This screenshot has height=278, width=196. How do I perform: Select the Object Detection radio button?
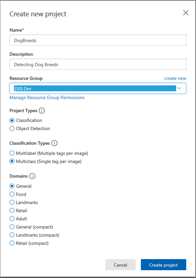pos(12,129)
